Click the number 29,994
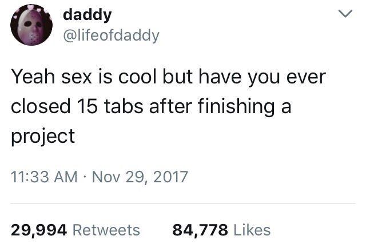Screen dimensions: 366x252 click(x=40, y=230)
